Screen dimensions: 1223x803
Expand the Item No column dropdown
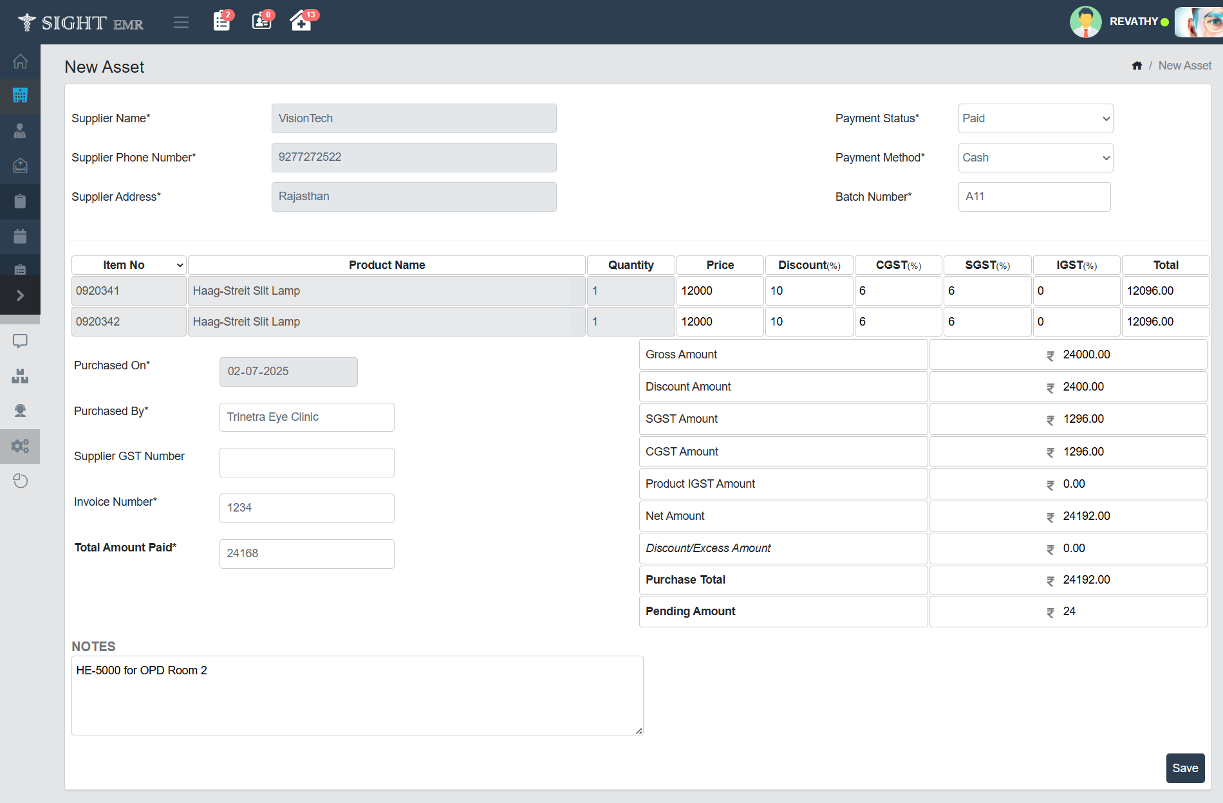[x=129, y=265]
